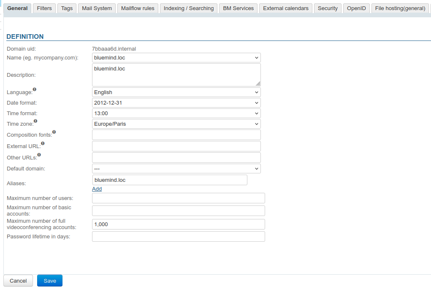This screenshot has height=289, width=431.
Task: Click info icon next to Language label
Action: click(35, 90)
